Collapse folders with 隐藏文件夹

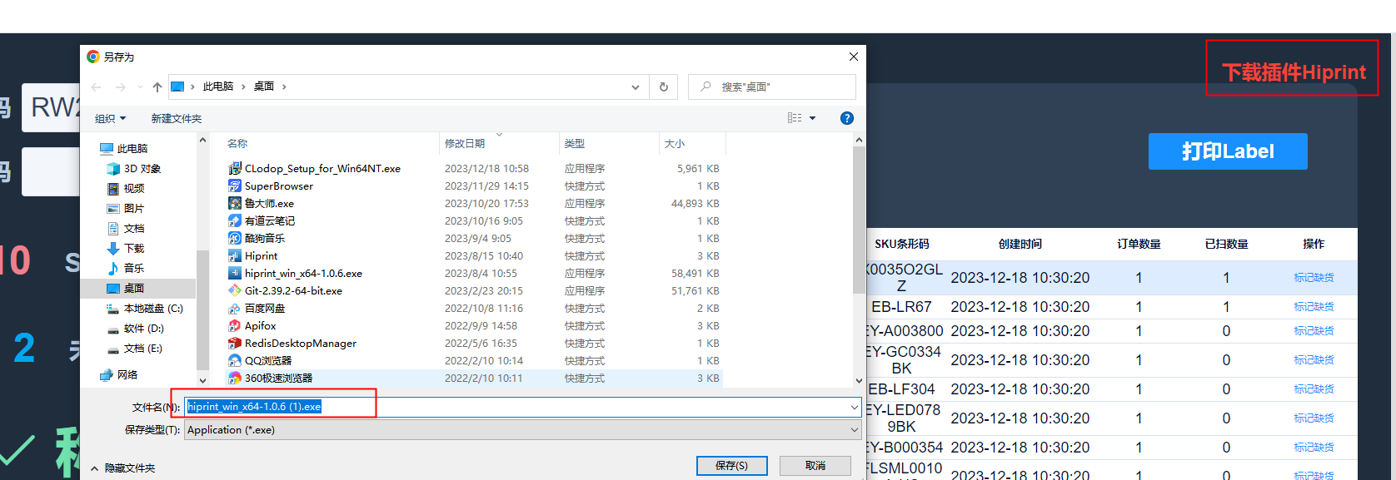point(123,468)
